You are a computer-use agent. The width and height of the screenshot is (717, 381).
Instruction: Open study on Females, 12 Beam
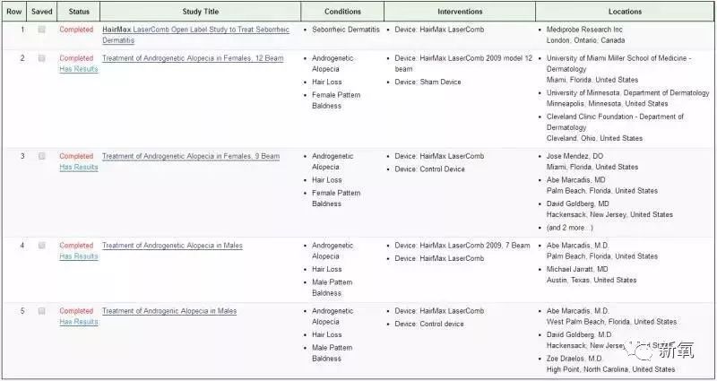pyautogui.click(x=193, y=58)
